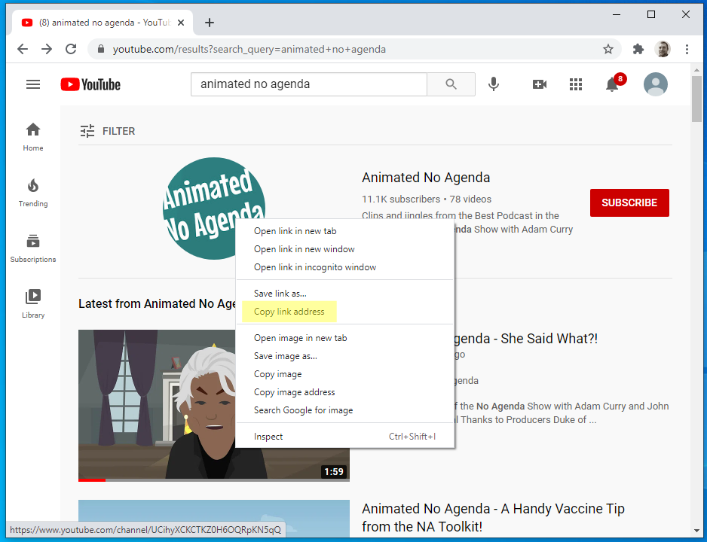Reload the page

coord(71,49)
